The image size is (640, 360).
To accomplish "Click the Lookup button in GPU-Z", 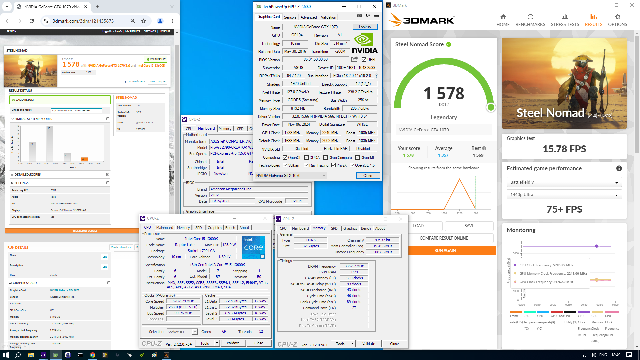I will [x=365, y=27].
